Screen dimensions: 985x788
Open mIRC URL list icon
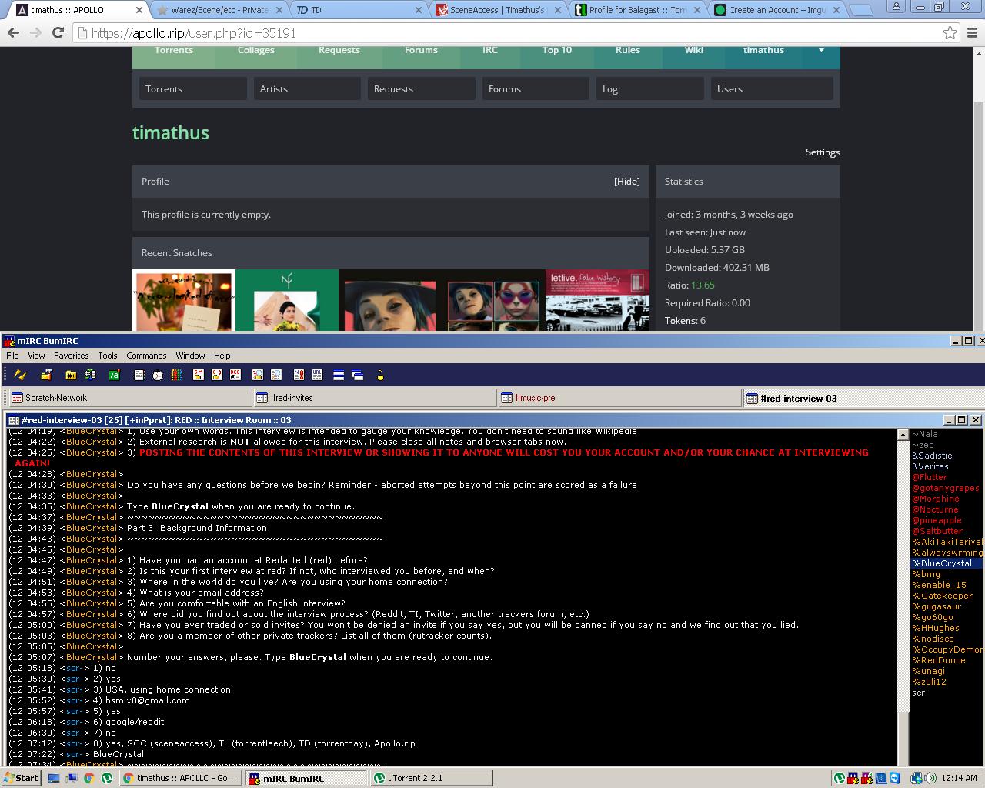click(x=318, y=375)
